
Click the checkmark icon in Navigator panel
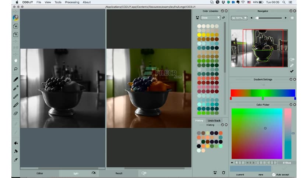coord(292,71)
